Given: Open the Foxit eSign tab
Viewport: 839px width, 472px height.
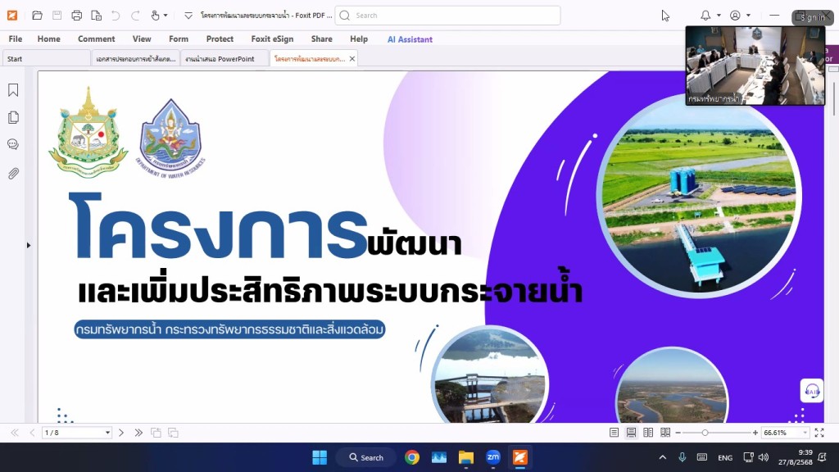Looking at the screenshot, I should [272, 39].
